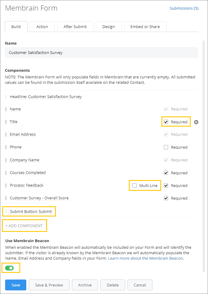Grab the drag handle next to Name
Image resolution: width=208 pixels, height=294 pixels.
6,109
